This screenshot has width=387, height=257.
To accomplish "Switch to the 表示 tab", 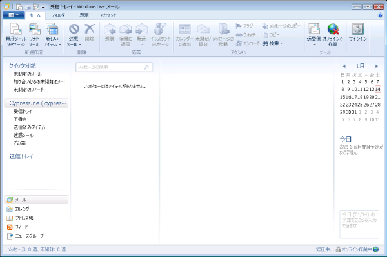I will pyautogui.click(x=84, y=15).
